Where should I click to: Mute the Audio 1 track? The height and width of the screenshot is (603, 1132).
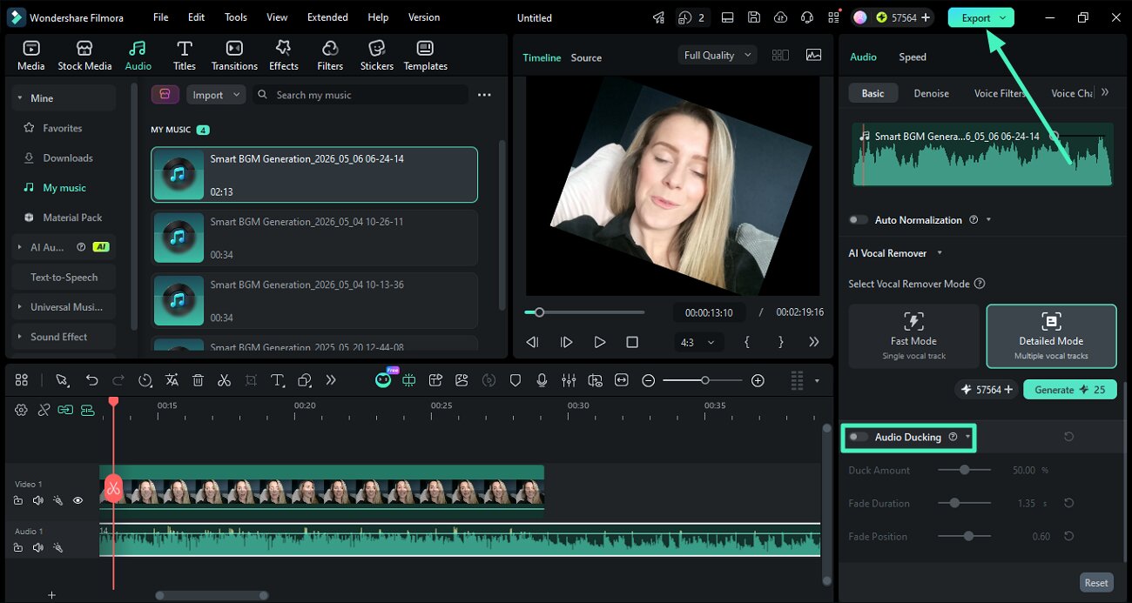[37, 547]
